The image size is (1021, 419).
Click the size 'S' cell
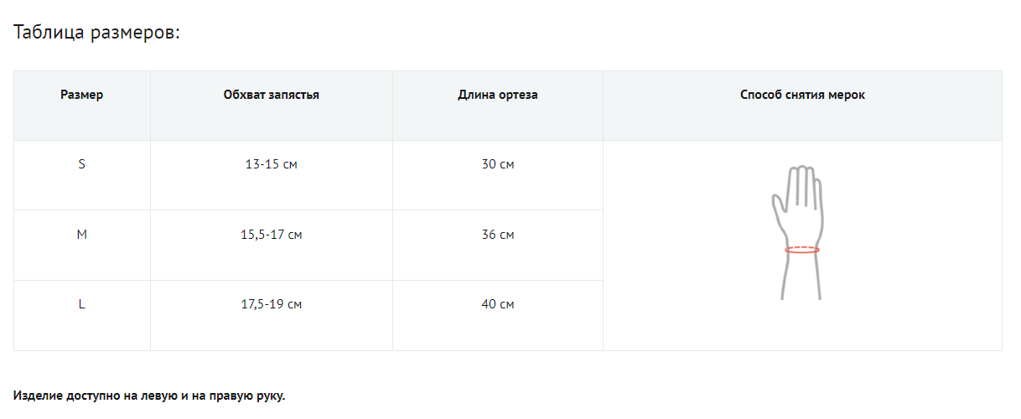tap(82, 164)
